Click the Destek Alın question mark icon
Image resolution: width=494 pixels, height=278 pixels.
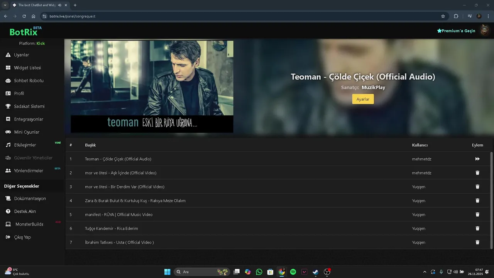[x=8, y=211]
